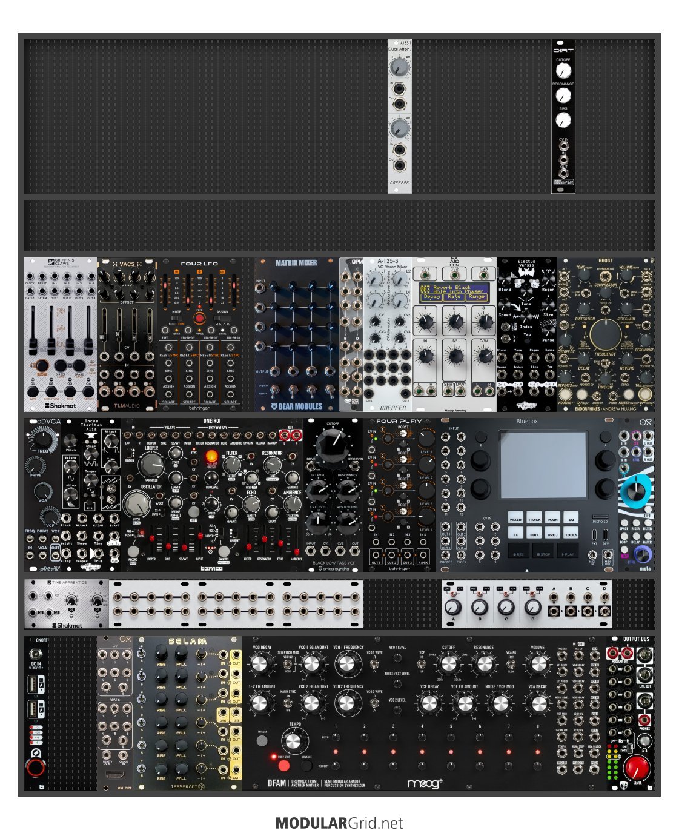Toggle the DFAM VCA EG fast/slow switch
The width and height of the screenshot is (679, 836).
pos(511,665)
